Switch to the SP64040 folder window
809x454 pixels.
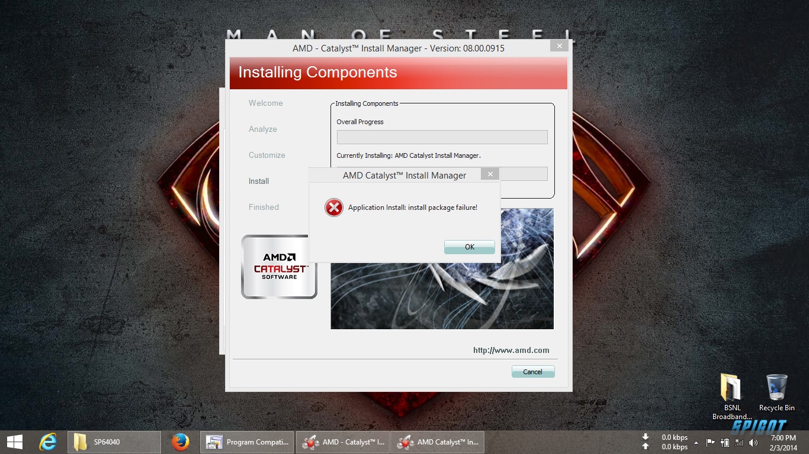(114, 442)
